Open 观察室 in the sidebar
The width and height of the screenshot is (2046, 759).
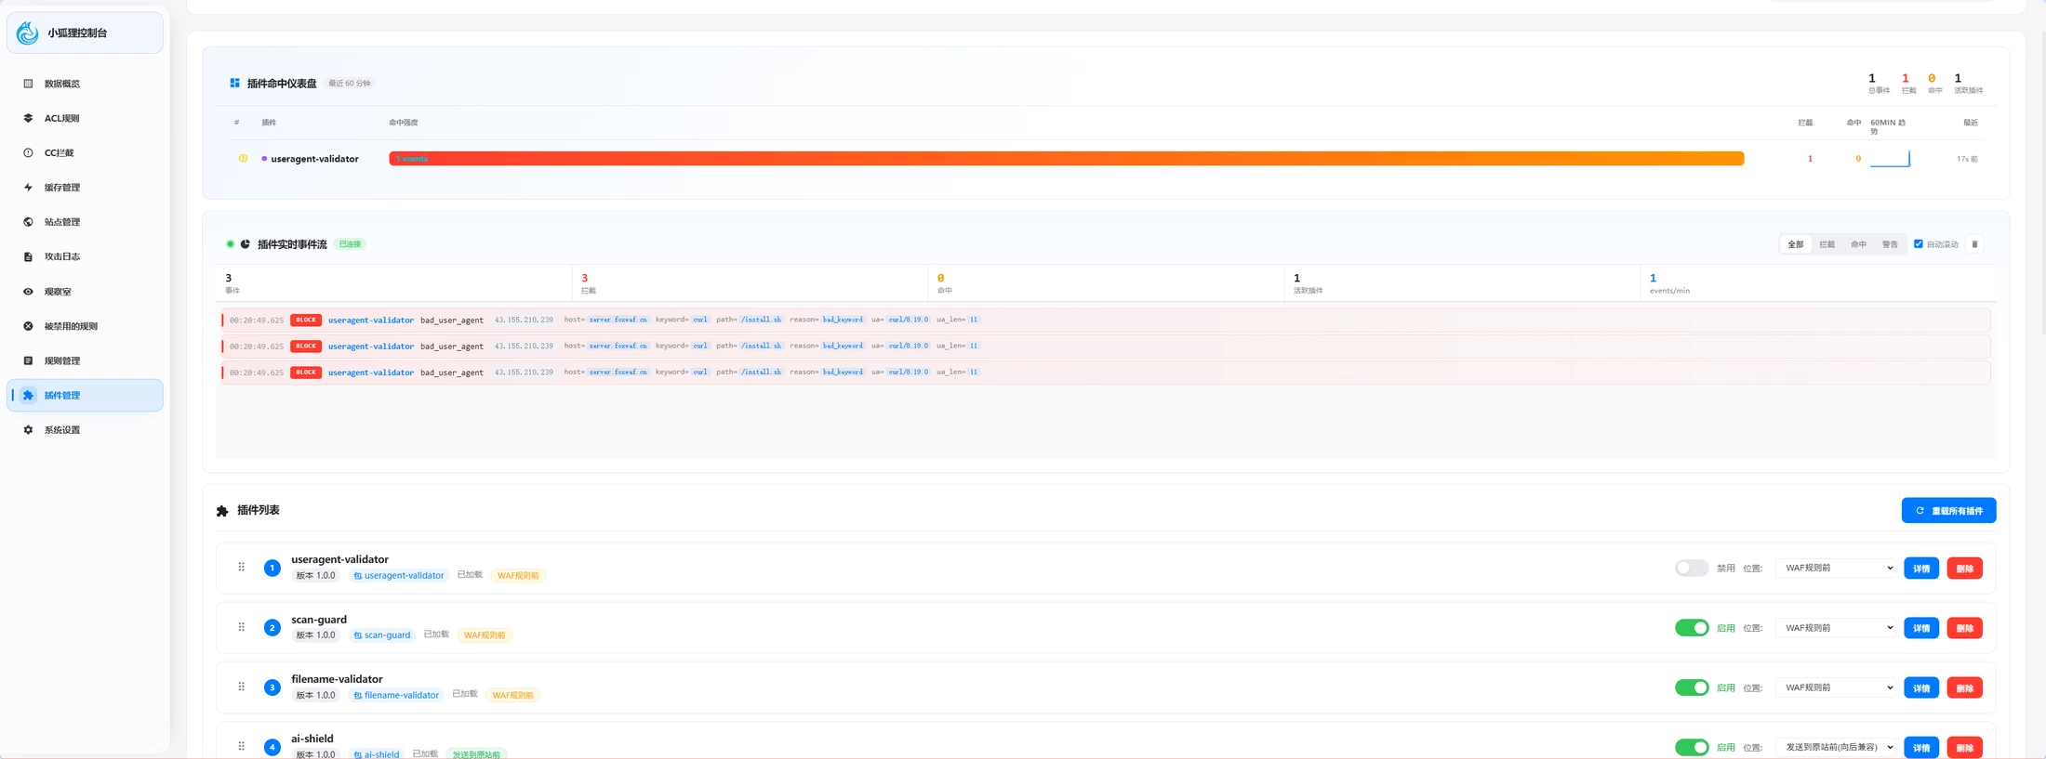point(85,292)
